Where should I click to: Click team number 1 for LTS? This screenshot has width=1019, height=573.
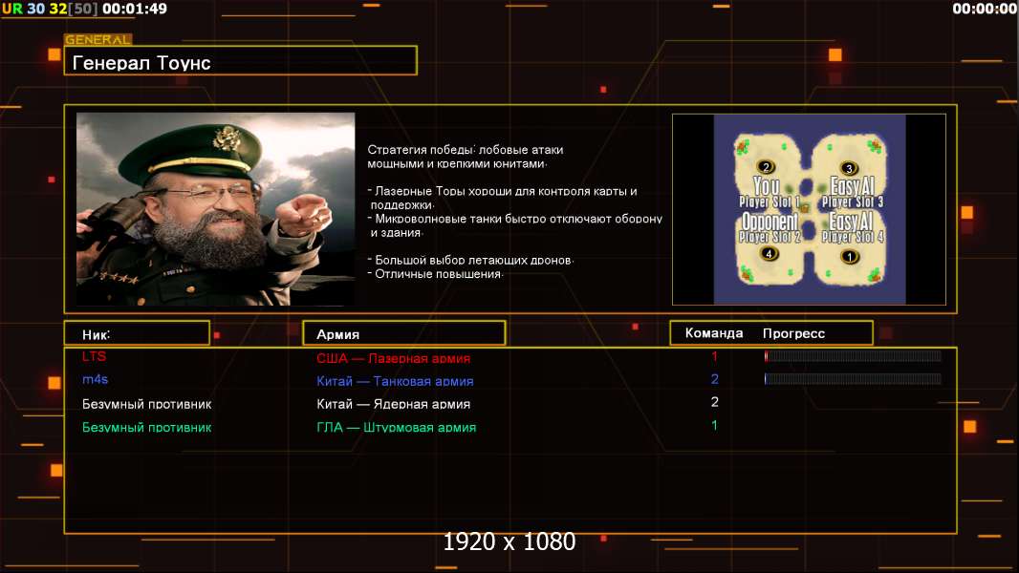coord(714,356)
